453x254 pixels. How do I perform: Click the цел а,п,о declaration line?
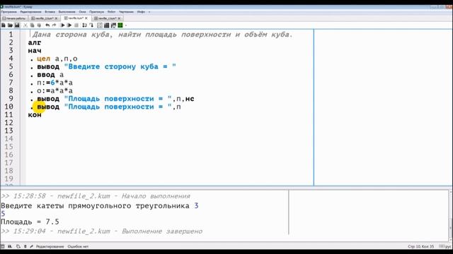tap(57, 59)
